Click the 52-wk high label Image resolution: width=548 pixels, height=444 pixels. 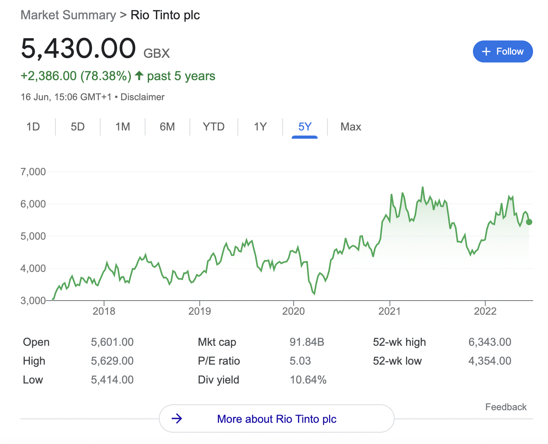point(399,342)
